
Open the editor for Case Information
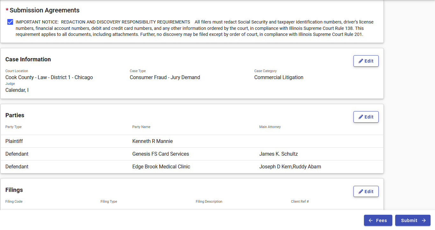366,61
